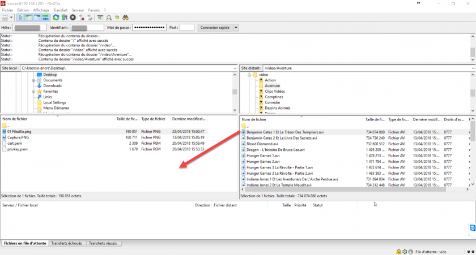Image resolution: width=476 pixels, height=255 pixels.
Task: Disconnect from the current server
Action: pos(82,18)
